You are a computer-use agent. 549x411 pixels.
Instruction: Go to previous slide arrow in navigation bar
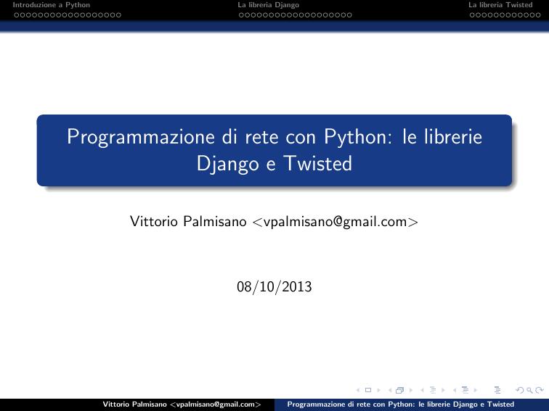[x=358, y=390]
